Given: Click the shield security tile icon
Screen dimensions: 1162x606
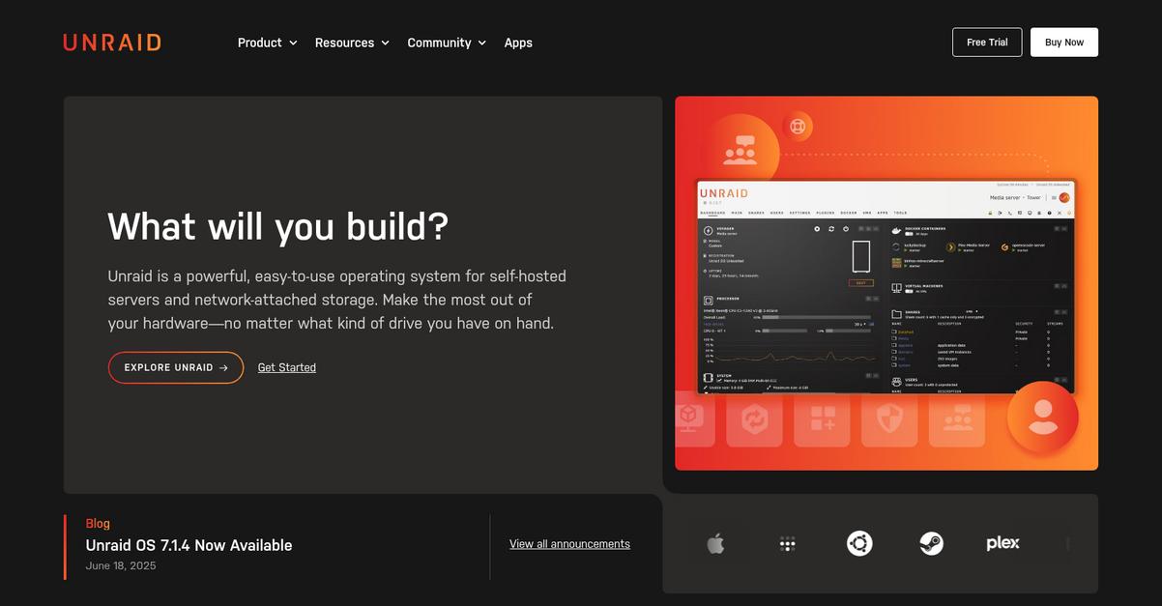Looking at the screenshot, I should pos(889,418).
